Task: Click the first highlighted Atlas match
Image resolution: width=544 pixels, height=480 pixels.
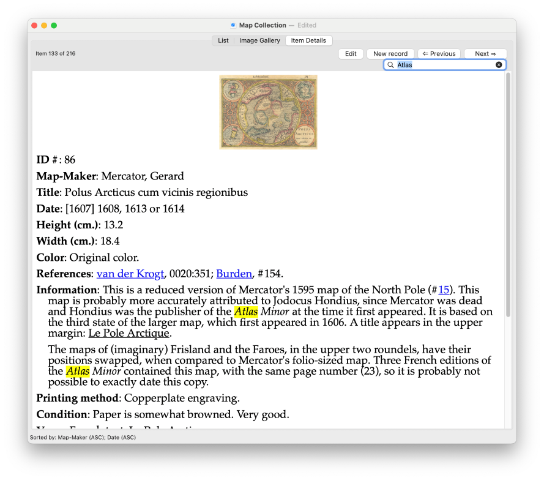Action: [x=246, y=312]
